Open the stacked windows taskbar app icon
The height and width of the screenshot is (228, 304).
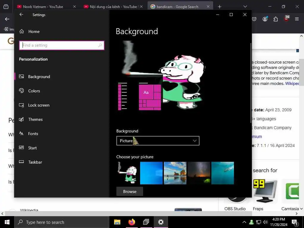(x=146, y=222)
